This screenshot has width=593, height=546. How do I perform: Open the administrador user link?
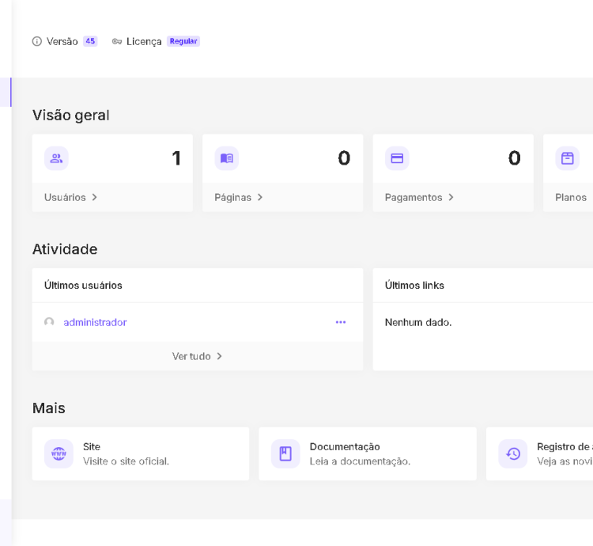95,322
